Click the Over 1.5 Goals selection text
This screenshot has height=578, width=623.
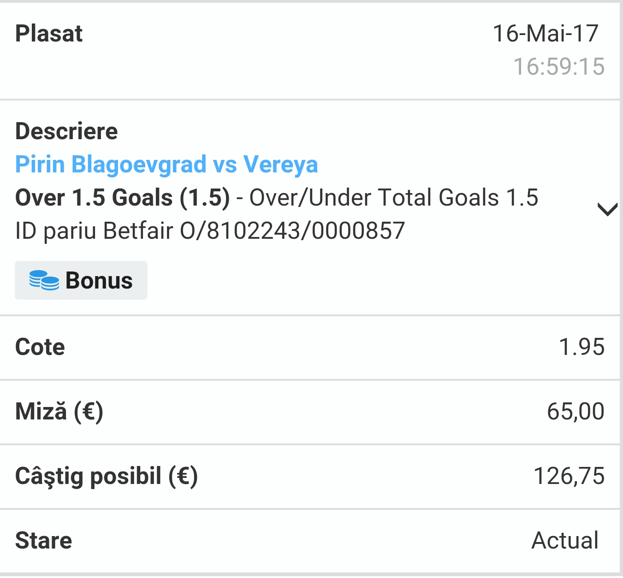click(x=123, y=198)
